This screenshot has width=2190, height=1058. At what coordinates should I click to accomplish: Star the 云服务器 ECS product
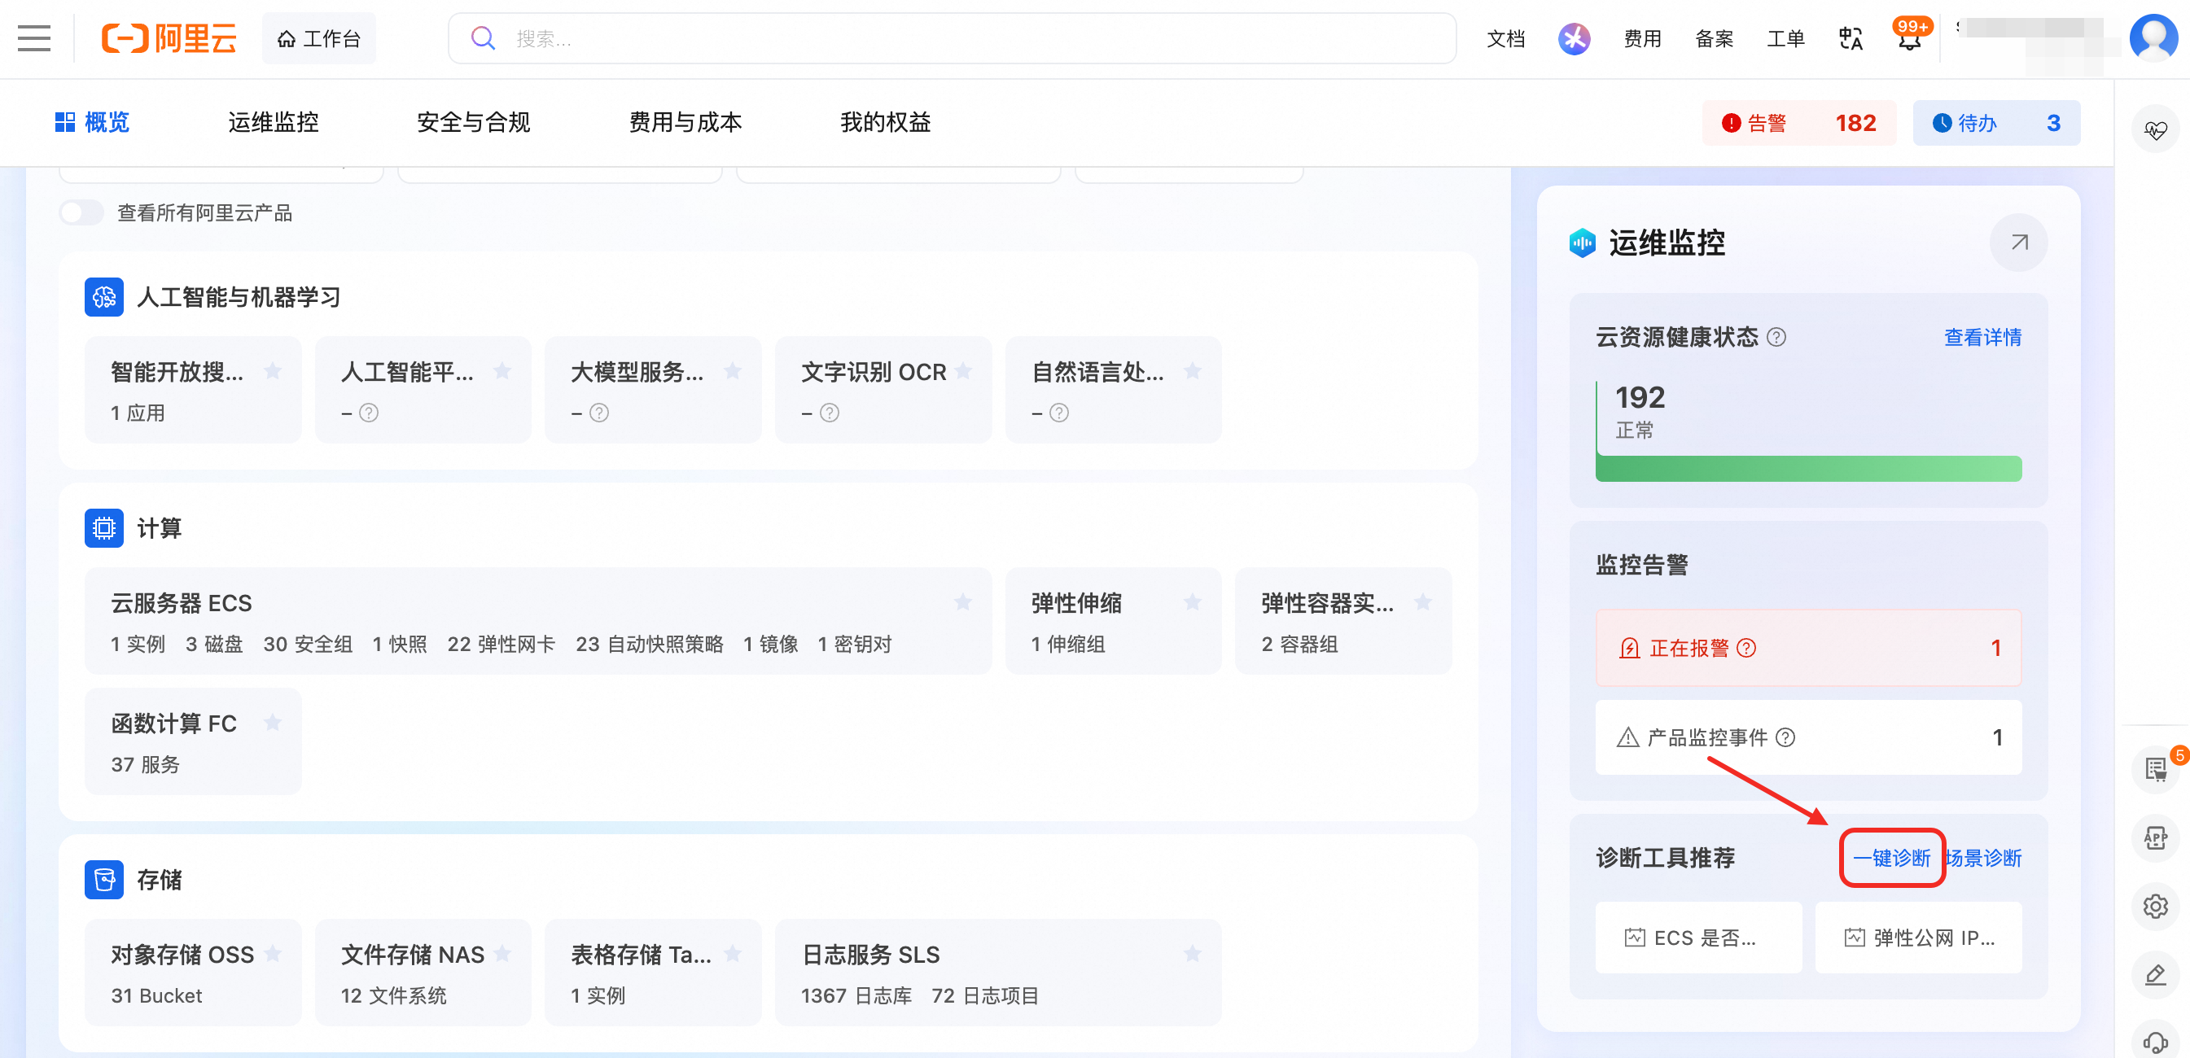click(962, 602)
